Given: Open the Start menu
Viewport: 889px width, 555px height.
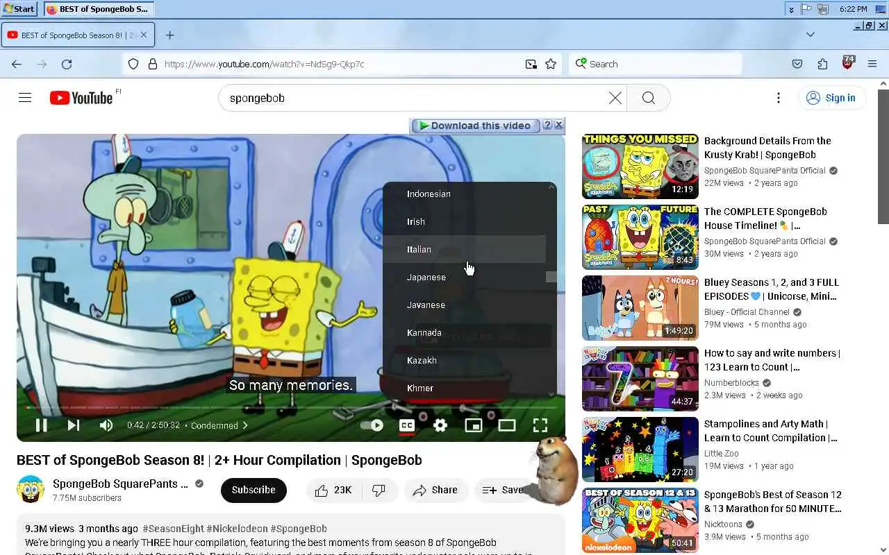Looking at the screenshot, I should pyautogui.click(x=19, y=9).
